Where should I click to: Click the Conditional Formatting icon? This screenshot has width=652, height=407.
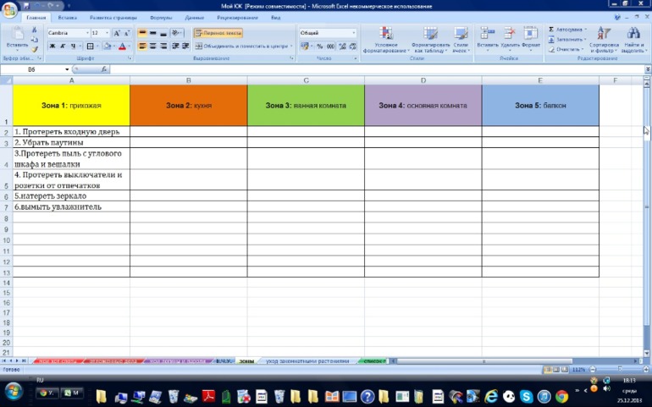(x=386, y=35)
